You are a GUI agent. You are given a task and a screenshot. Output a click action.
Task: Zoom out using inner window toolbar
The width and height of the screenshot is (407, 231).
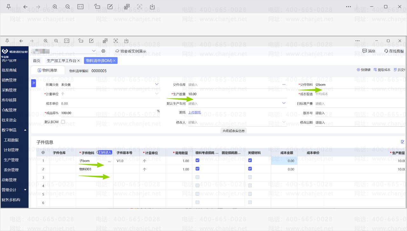56,41
